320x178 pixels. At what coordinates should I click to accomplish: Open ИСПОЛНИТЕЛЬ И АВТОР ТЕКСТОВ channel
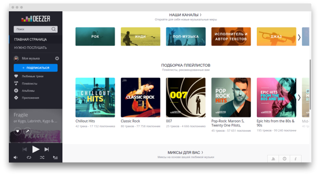[231, 37]
